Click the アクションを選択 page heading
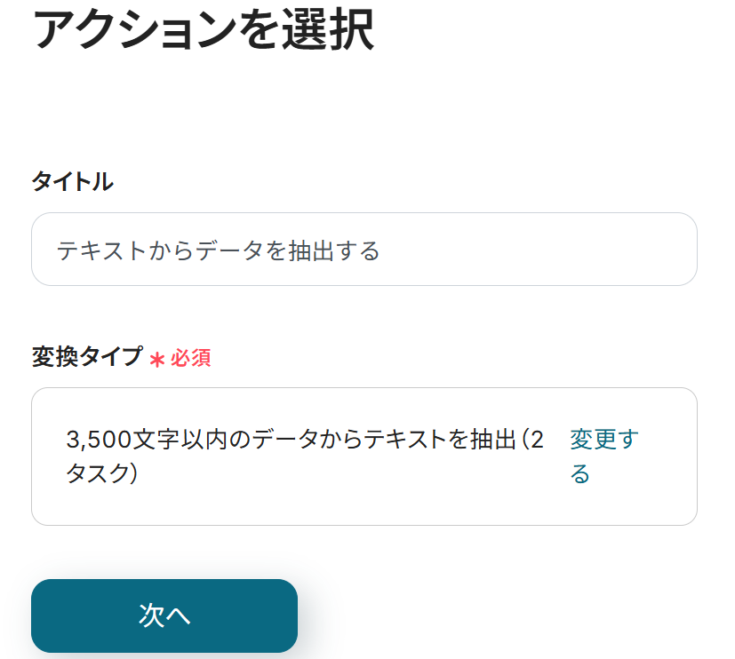The image size is (735, 659). 203,30
